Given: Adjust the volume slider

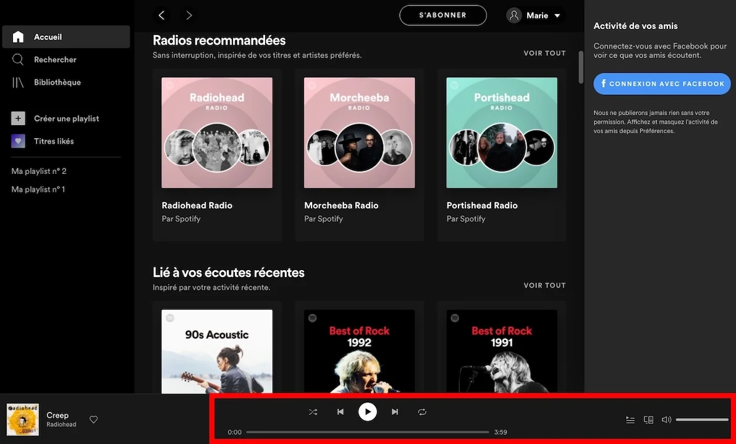Looking at the screenshot, I should 702,420.
